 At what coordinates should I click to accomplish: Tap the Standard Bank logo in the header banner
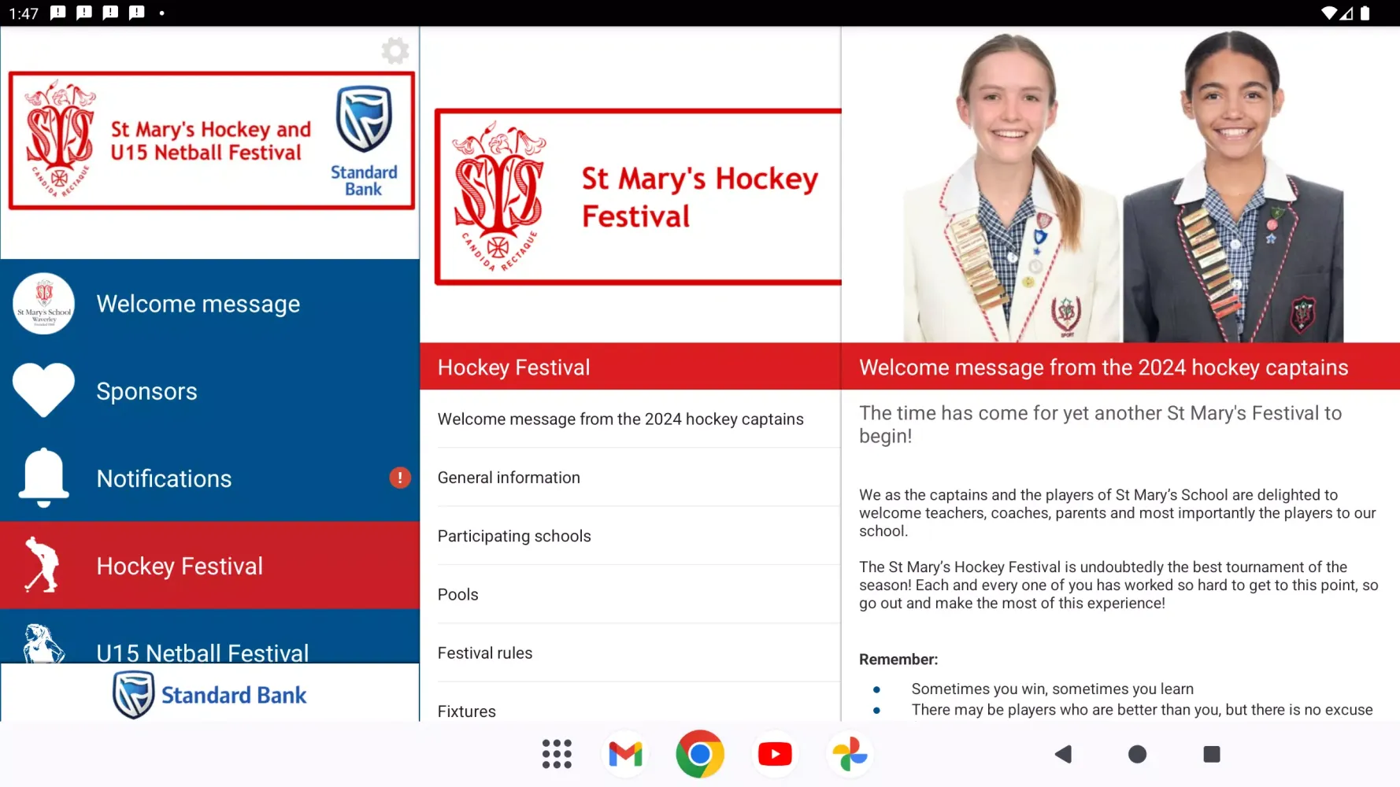[364, 141]
